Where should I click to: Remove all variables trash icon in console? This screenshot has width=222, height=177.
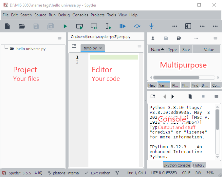pyautogui.click(x=190, y=97)
